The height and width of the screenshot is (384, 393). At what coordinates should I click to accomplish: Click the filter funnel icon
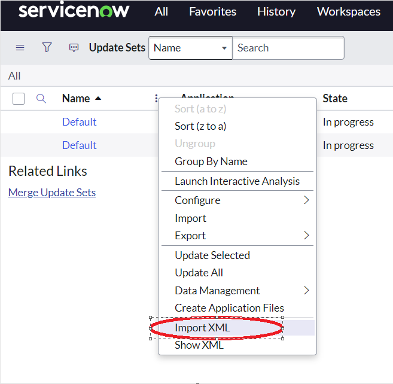[x=47, y=48]
